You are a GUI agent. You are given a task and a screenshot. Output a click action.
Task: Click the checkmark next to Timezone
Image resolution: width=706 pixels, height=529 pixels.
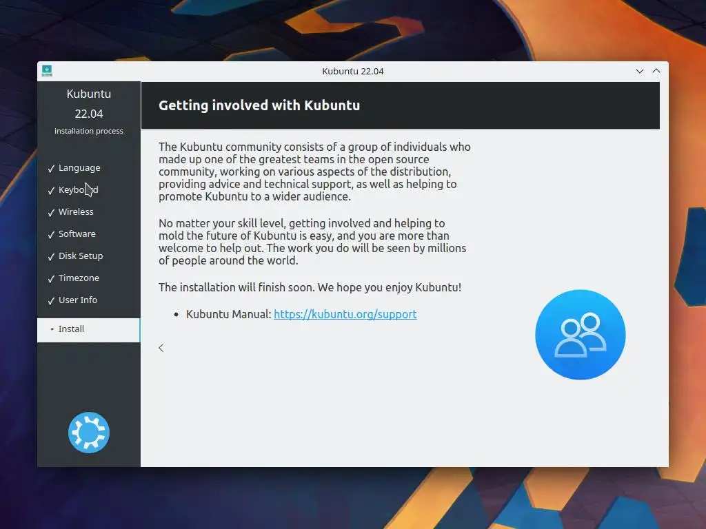click(51, 279)
